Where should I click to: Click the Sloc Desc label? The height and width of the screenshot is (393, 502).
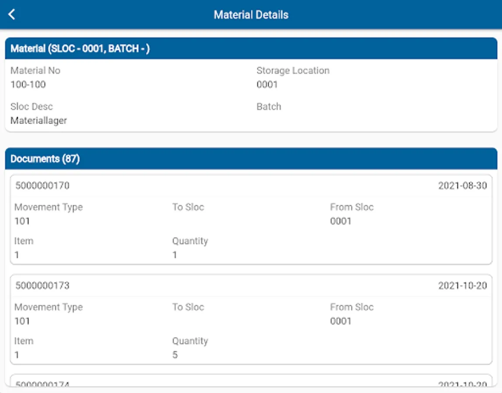31,107
